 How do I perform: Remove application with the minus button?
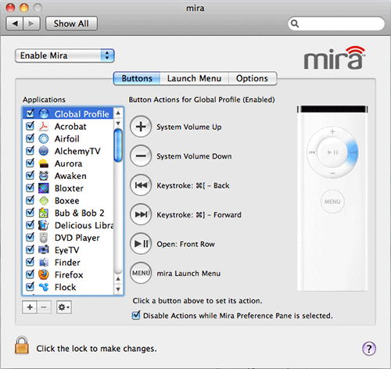point(44,307)
